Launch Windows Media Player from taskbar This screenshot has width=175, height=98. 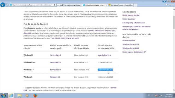pyautogui.click(x=27, y=96)
